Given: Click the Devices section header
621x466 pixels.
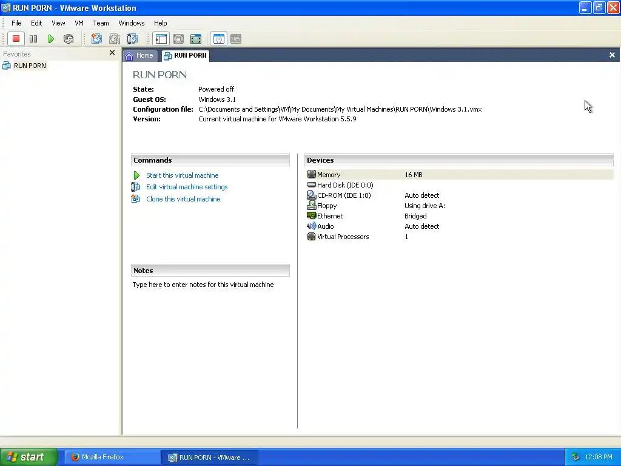Looking at the screenshot, I should coord(459,160).
